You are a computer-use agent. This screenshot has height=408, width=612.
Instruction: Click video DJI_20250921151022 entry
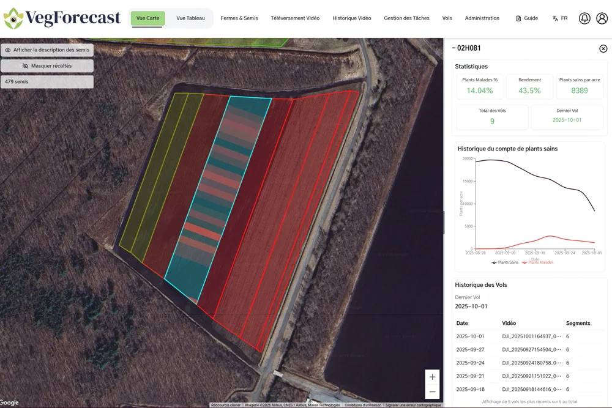[532, 376]
